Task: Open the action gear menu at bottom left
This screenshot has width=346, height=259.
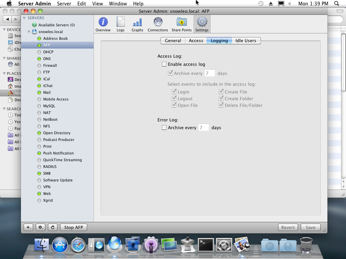Action: [x=41, y=227]
